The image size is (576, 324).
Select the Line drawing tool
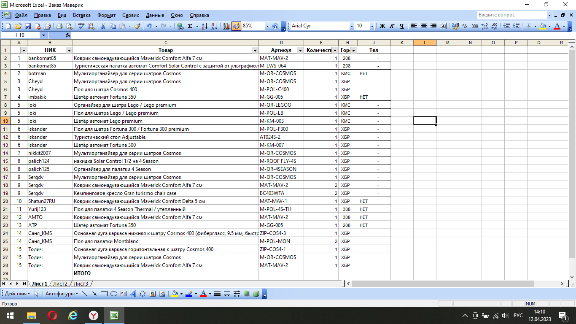tap(85, 294)
